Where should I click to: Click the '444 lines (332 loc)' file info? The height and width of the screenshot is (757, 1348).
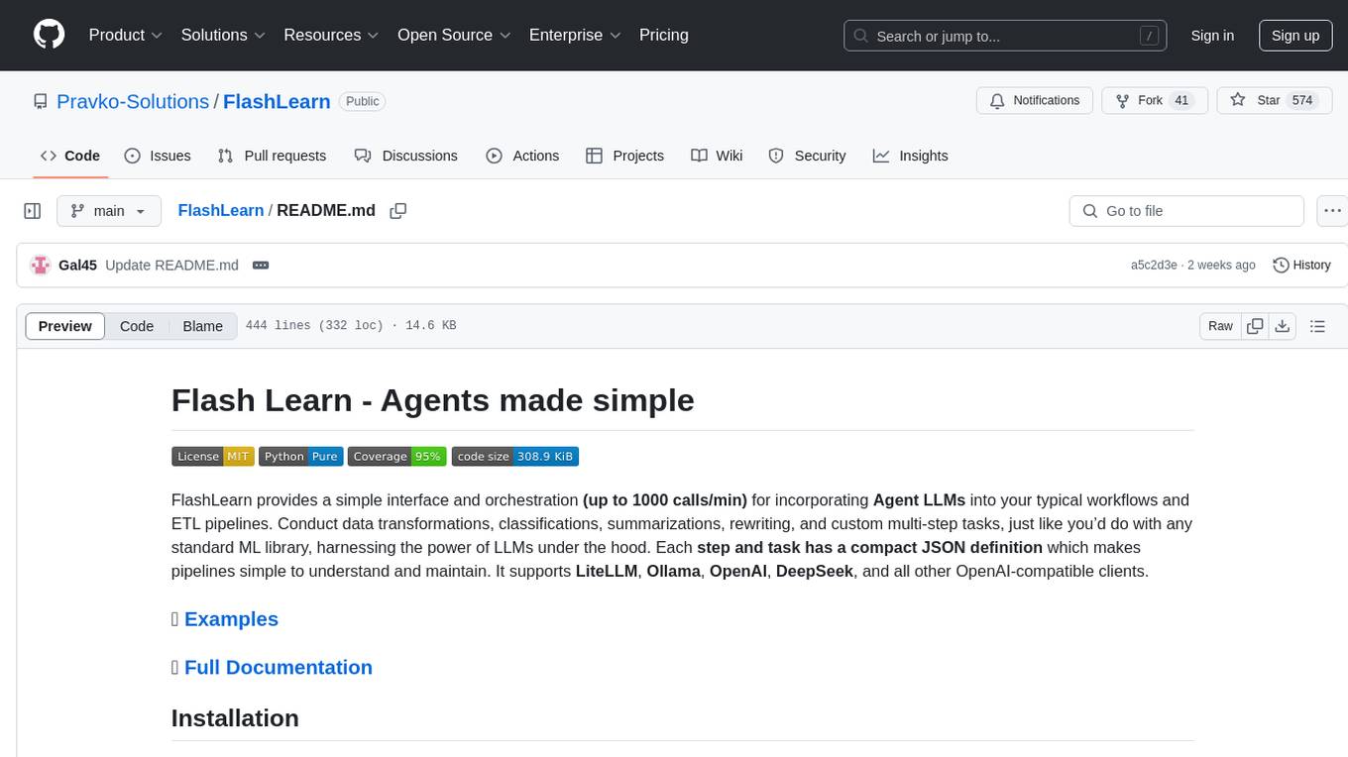[x=314, y=326]
